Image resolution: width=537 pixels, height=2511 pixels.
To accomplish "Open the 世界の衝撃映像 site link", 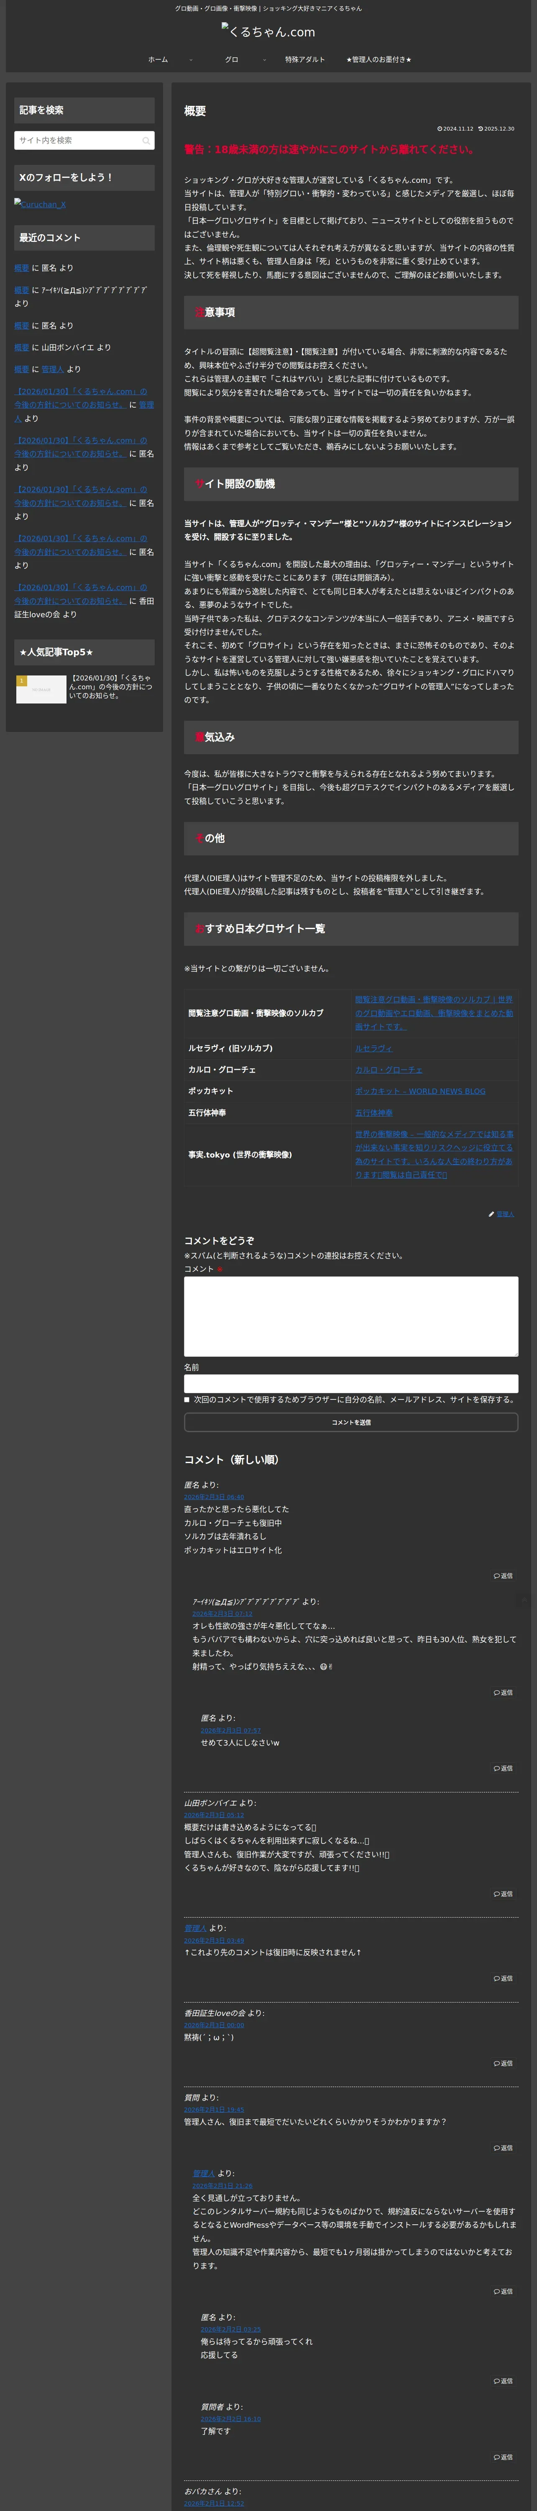I will pos(434,1154).
